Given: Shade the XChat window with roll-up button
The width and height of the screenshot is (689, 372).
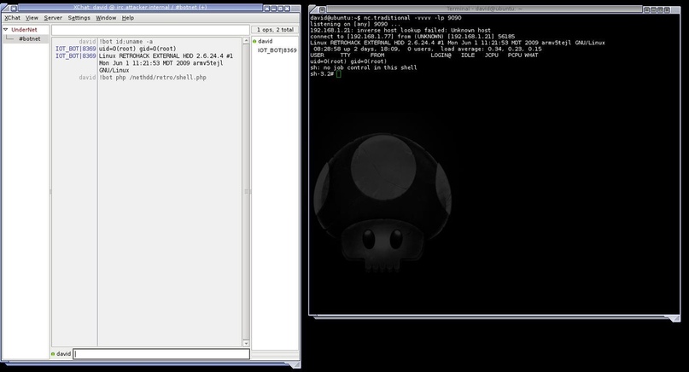Looking at the screenshot, I should point(266,8).
